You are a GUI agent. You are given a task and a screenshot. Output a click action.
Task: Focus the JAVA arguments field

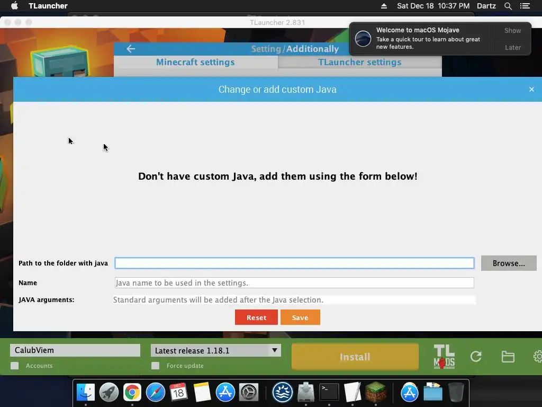point(294,300)
